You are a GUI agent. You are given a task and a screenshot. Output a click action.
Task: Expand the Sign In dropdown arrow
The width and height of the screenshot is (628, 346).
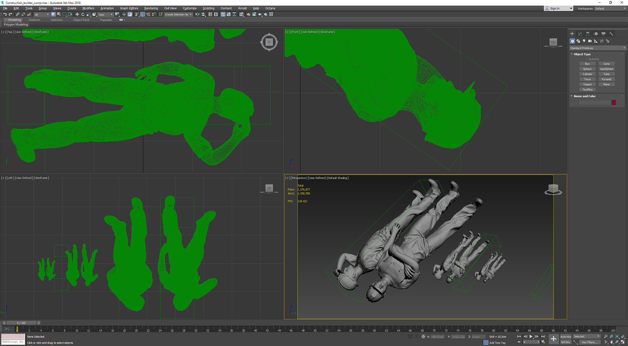click(x=571, y=8)
